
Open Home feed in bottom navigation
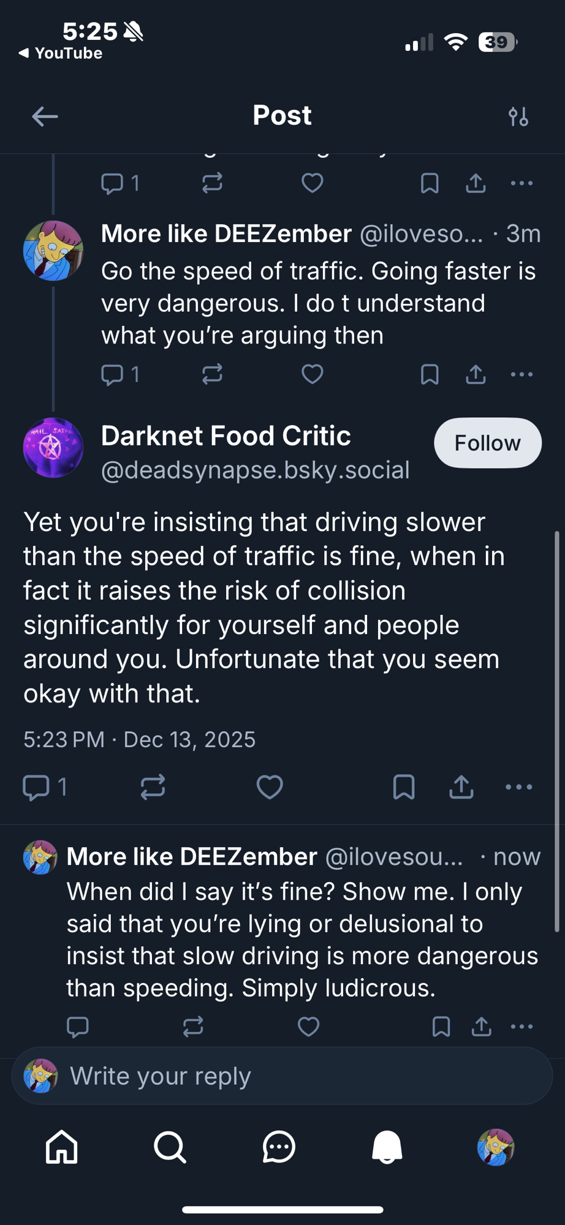coord(62,1147)
